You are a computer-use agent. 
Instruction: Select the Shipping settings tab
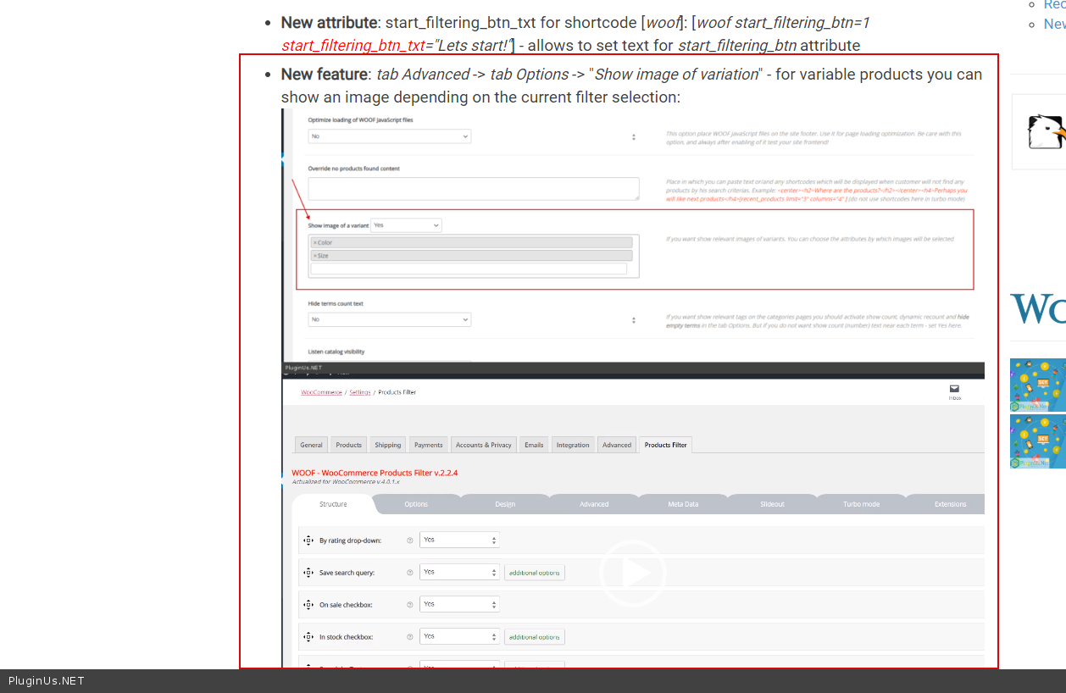[388, 445]
